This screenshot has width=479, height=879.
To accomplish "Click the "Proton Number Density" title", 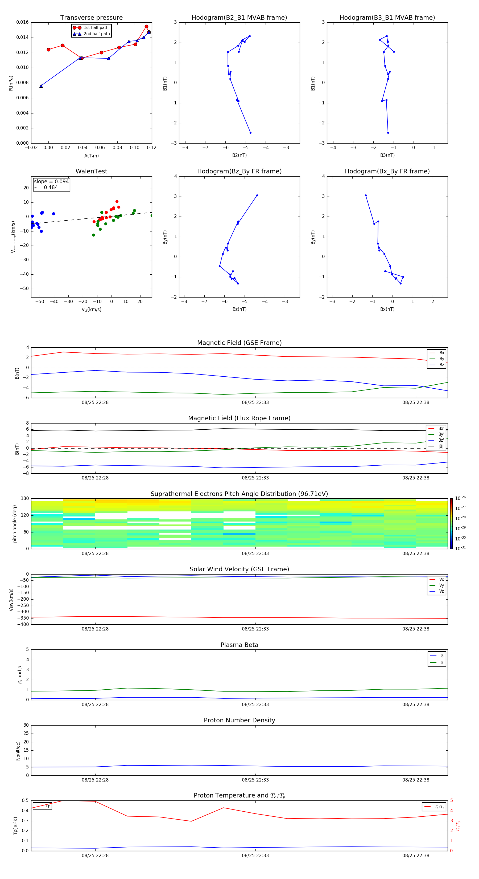I will pyautogui.click(x=239, y=720).
